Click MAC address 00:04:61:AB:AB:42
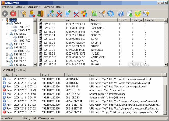 (75, 35)
